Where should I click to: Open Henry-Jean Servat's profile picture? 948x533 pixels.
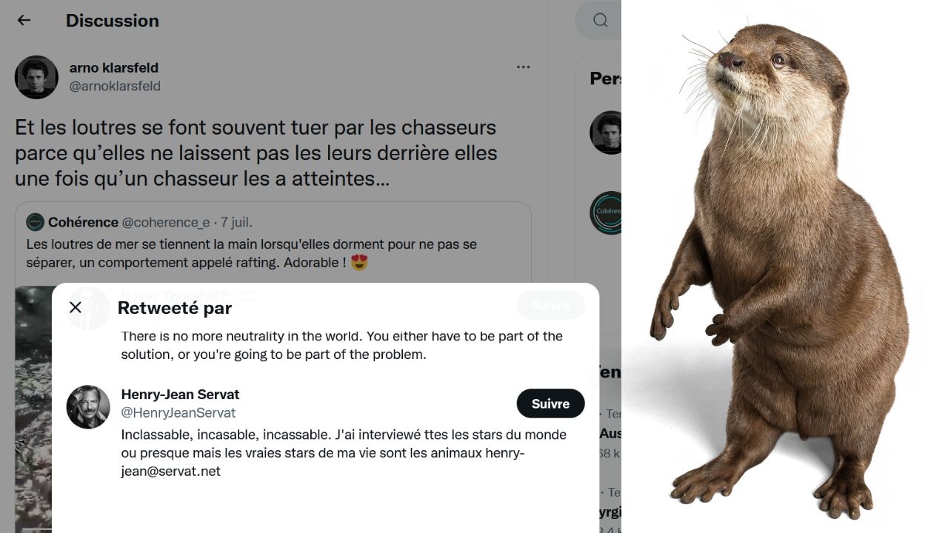[x=88, y=407]
